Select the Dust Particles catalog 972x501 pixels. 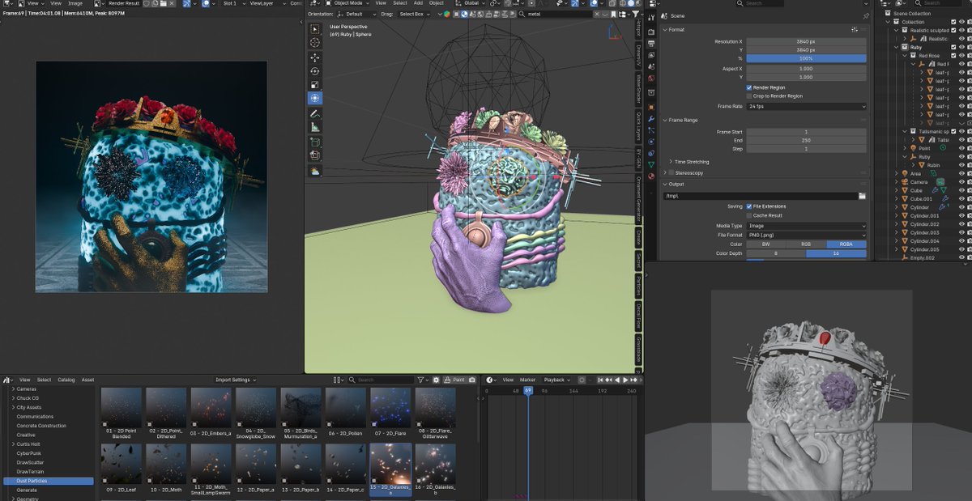click(49, 481)
